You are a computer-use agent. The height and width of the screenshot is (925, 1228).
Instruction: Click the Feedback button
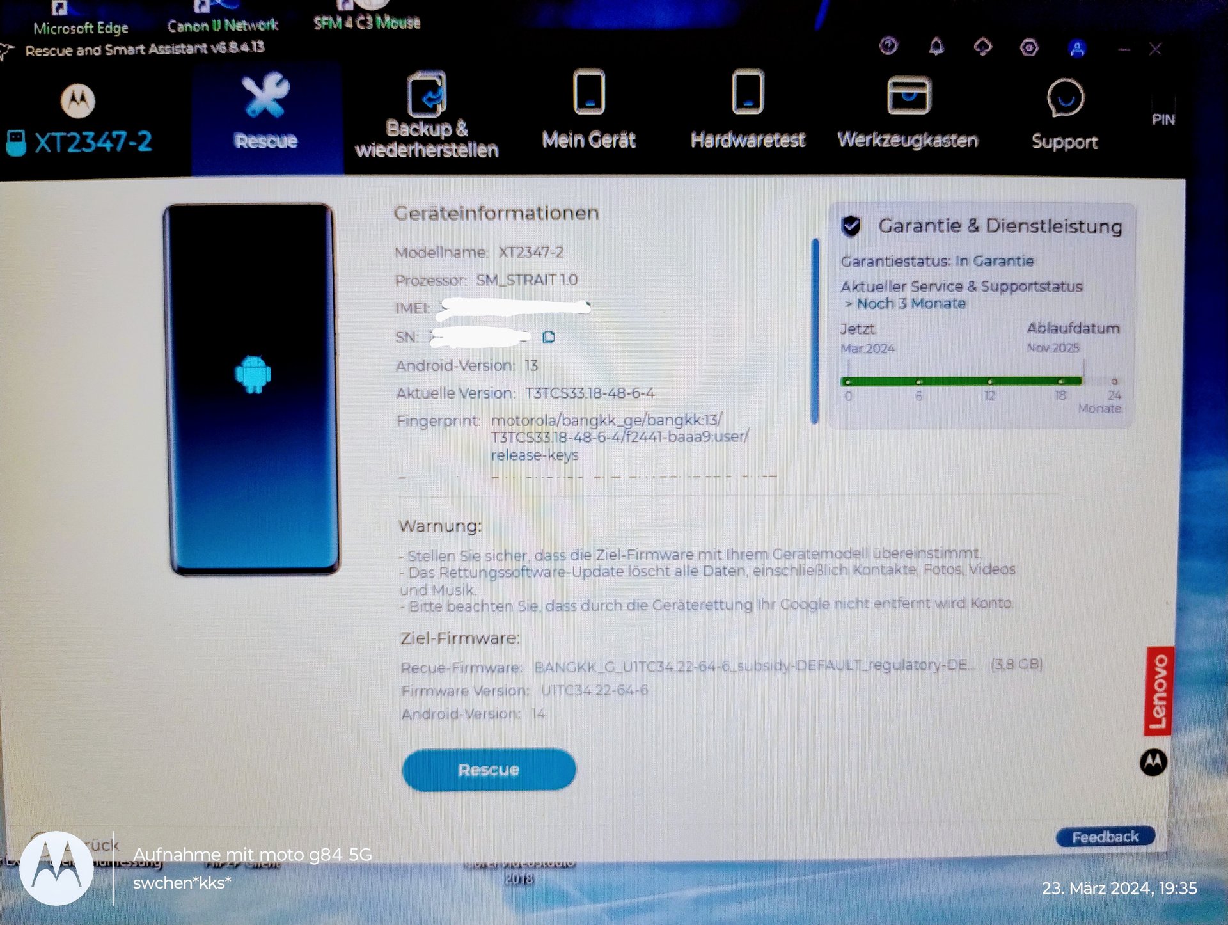pos(1105,837)
